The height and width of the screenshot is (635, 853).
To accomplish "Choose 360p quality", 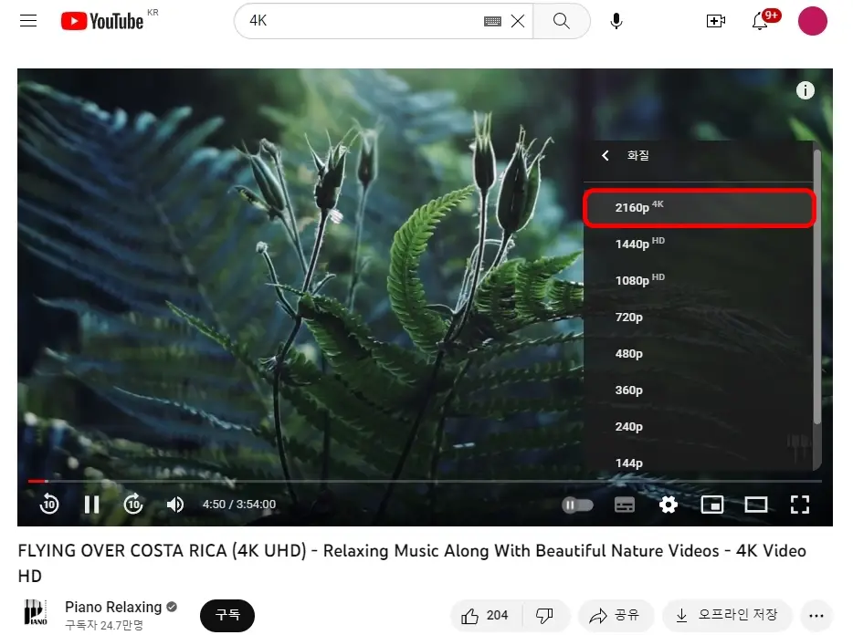I will pyautogui.click(x=699, y=390).
